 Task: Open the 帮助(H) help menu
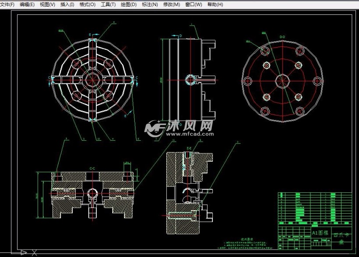[x=215, y=4]
